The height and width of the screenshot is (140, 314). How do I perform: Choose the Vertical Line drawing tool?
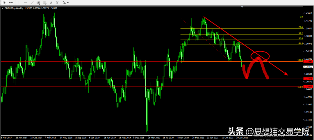19,3
